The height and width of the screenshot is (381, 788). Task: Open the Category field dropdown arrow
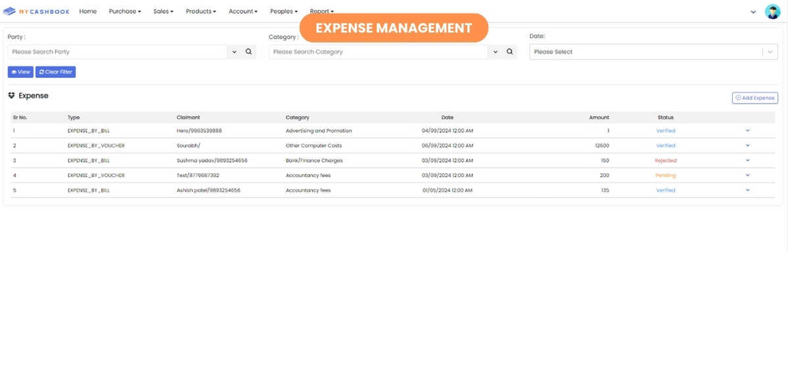tap(496, 51)
